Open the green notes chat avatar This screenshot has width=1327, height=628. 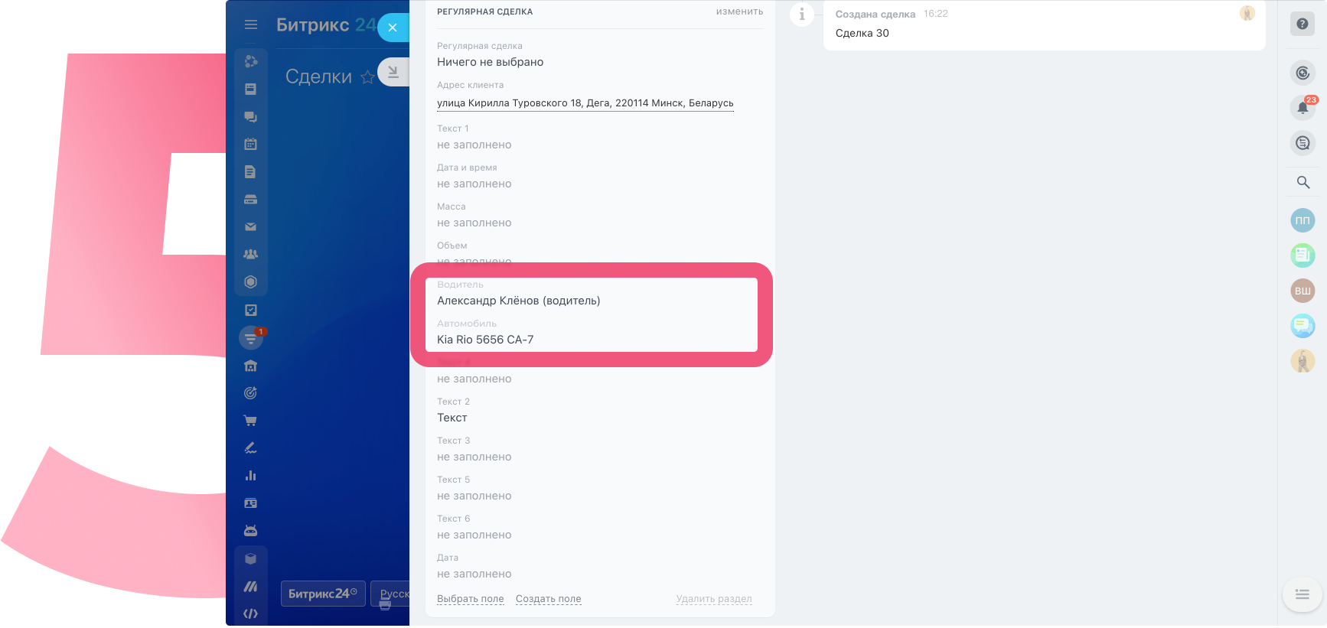tap(1303, 255)
